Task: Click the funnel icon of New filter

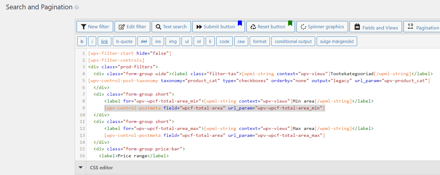Action: click(x=84, y=27)
